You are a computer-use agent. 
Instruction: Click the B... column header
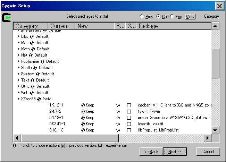point(120,26)
